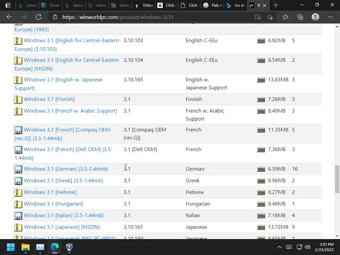Select version text '3.10.104'

pyautogui.click(x=133, y=60)
